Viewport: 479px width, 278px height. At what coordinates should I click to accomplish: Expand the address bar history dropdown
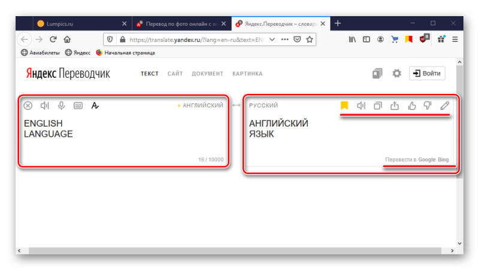click(x=272, y=39)
